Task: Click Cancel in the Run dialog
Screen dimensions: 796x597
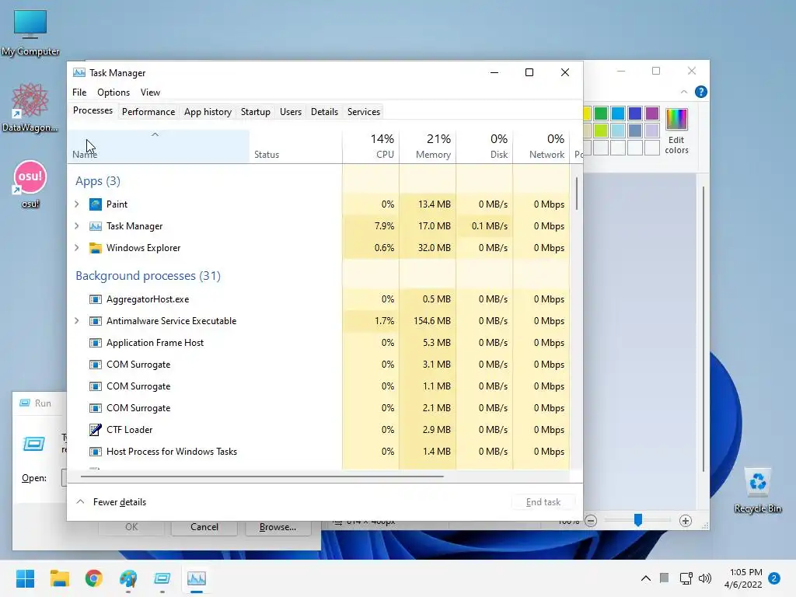Action: pyautogui.click(x=204, y=527)
